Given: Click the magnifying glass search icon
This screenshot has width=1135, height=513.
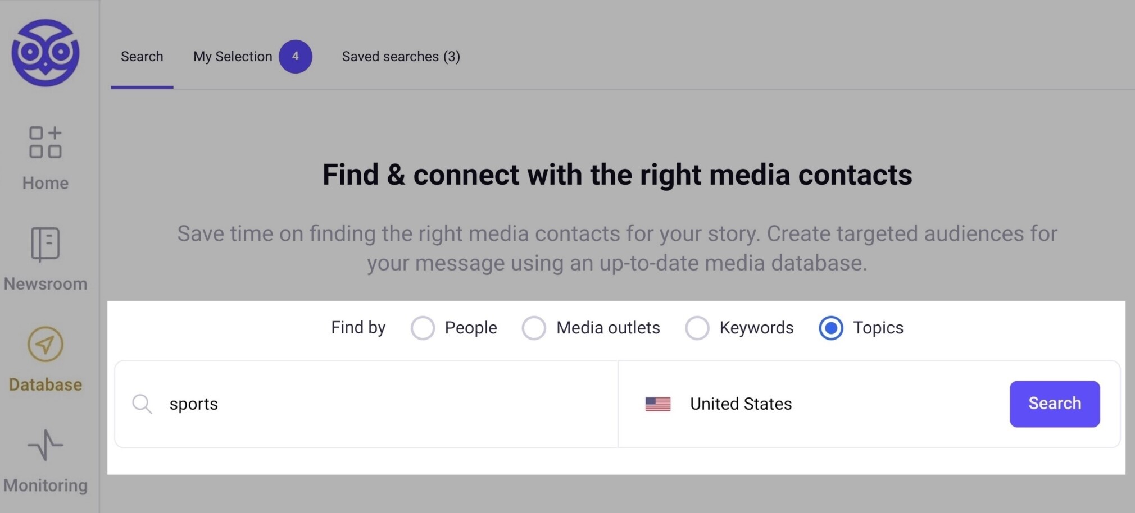Looking at the screenshot, I should 142,404.
